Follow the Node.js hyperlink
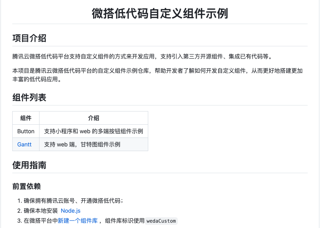321x228 pixels. [70, 211]
